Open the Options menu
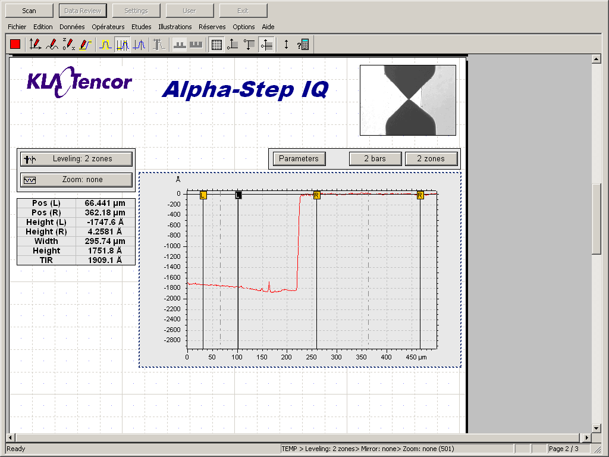The width and height of the screenshot is (609, 457). click(x=243, y=27)
